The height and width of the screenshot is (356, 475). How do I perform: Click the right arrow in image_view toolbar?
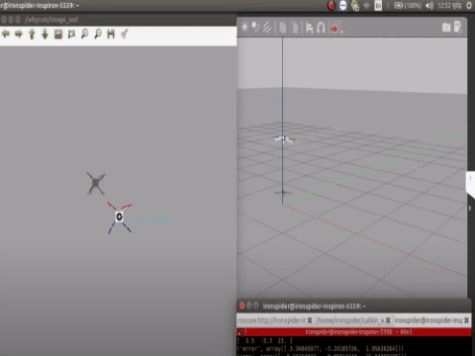(19, 34)
